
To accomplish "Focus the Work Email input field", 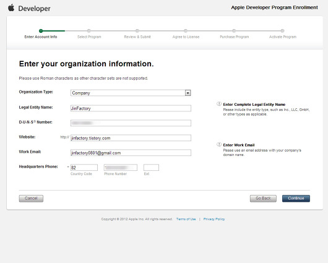I will click(131, 153).
